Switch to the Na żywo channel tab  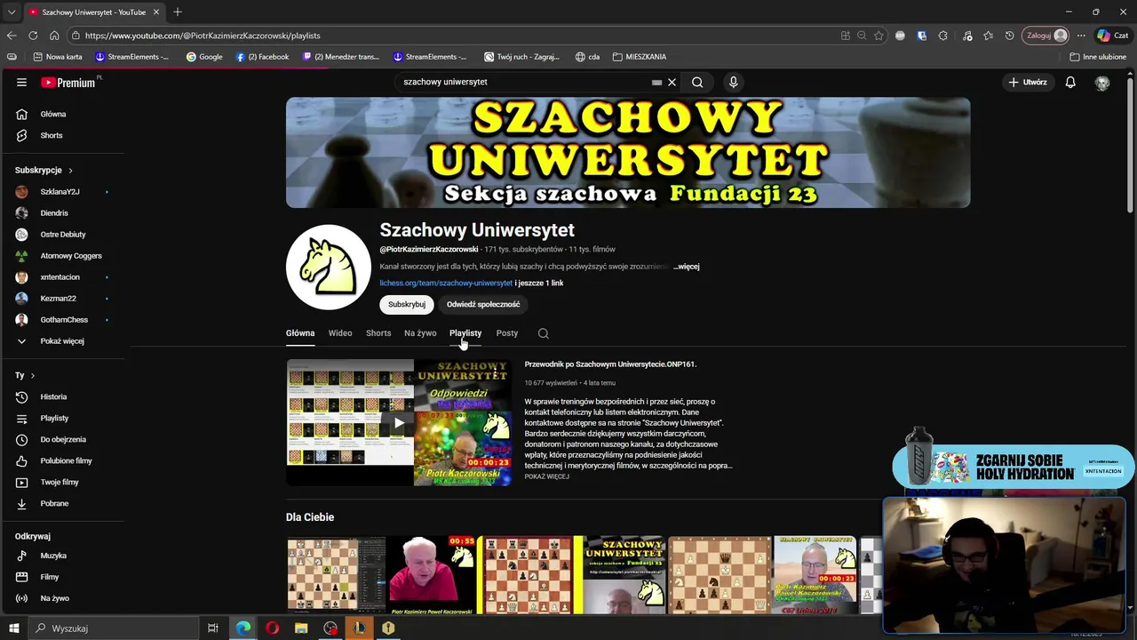[420, 333]
